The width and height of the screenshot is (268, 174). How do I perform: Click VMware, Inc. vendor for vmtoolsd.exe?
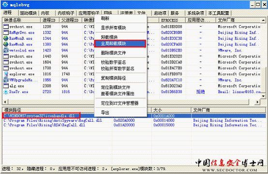(x=230, y=50)
